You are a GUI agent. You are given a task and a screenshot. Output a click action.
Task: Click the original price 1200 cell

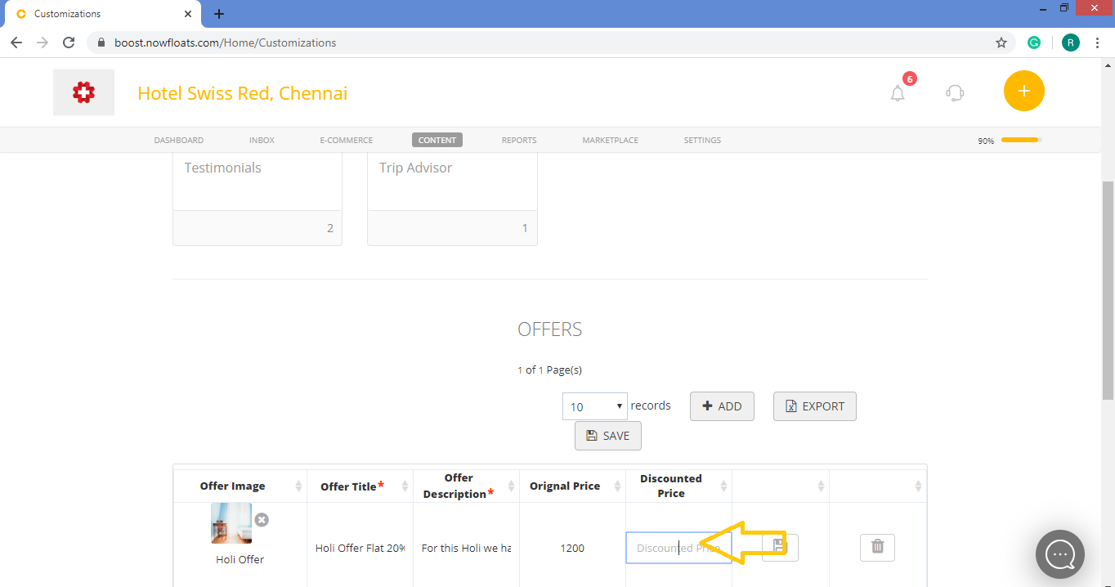572,548
